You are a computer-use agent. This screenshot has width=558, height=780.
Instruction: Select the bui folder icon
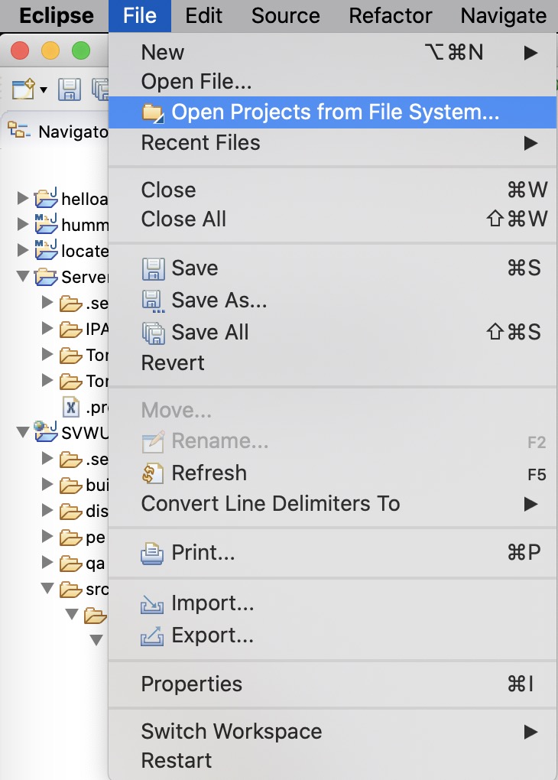(x=70, y=485)
